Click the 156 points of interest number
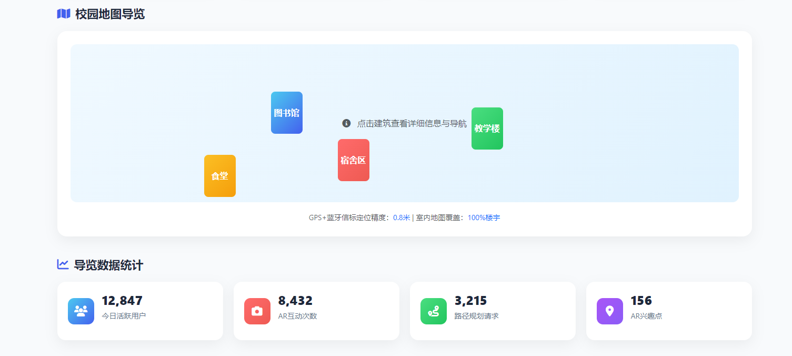The height and width of the screenshot is (356, 792). [641, 301]
